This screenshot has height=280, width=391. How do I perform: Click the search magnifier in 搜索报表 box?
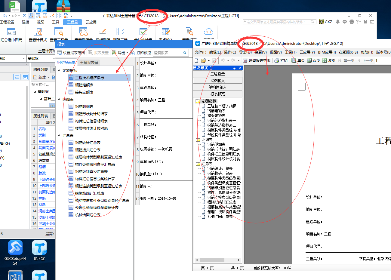pyautogui.click(x=185, y=53)
